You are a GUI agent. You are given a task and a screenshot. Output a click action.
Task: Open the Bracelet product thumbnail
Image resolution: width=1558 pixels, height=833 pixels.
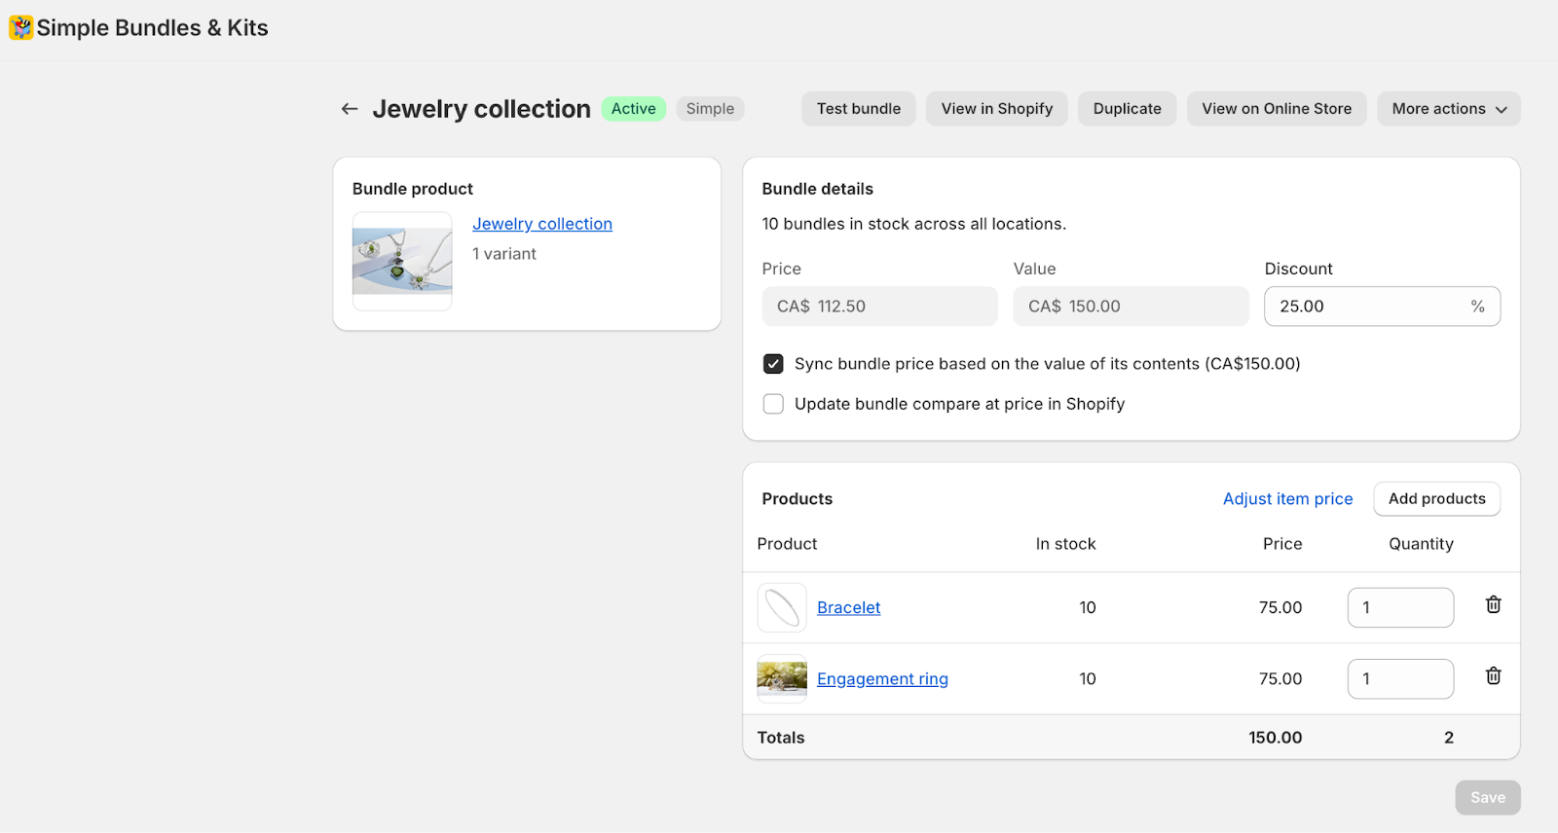[x=782, y=607]
